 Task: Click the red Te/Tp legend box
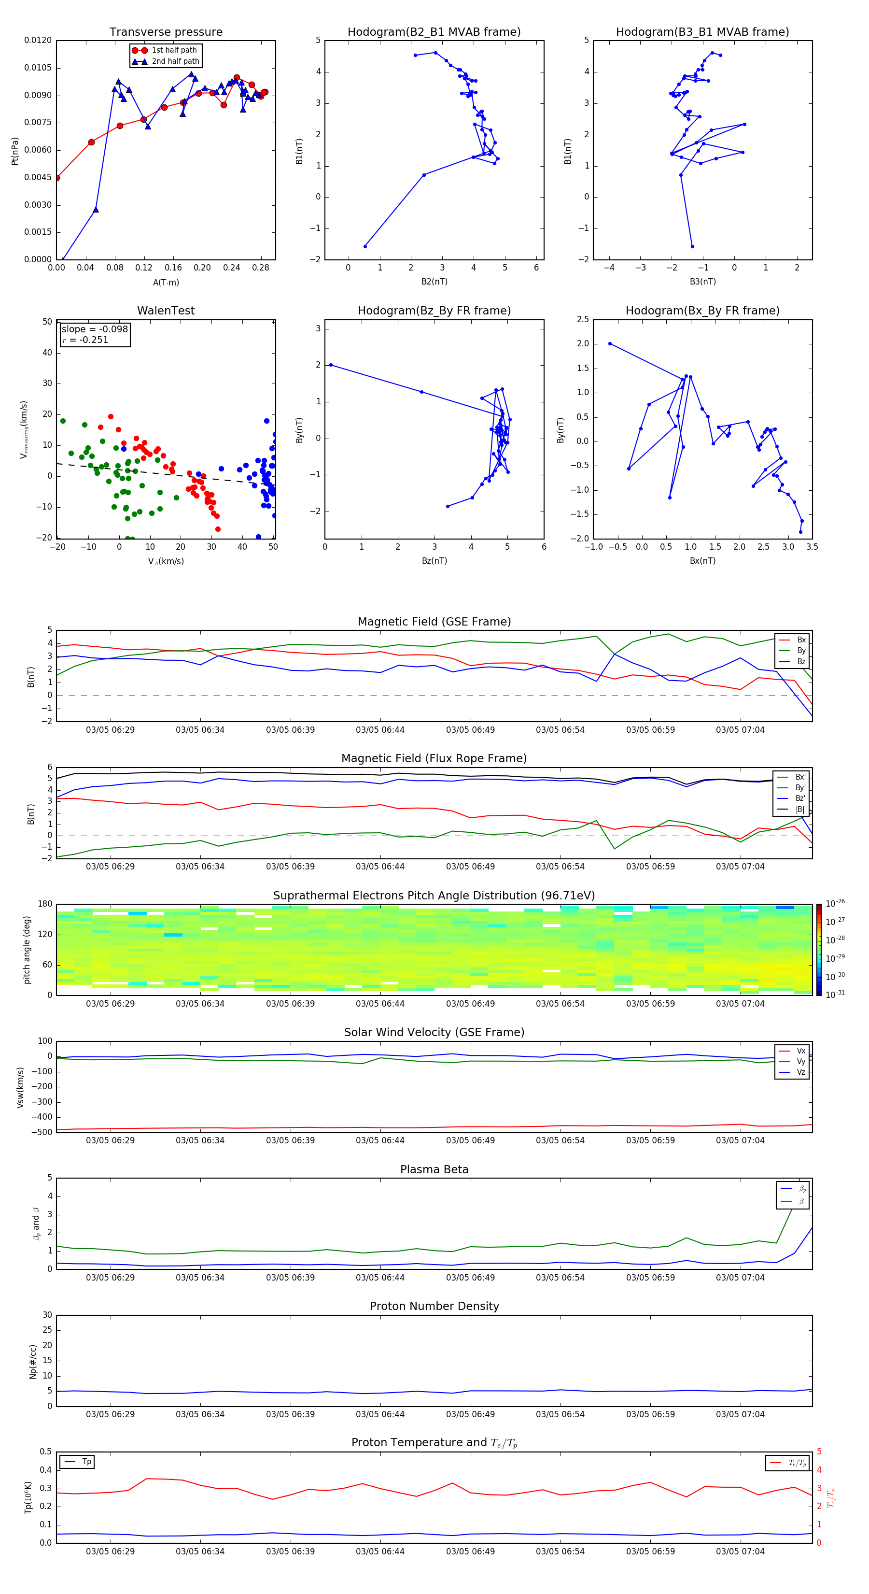(787, 1463)
